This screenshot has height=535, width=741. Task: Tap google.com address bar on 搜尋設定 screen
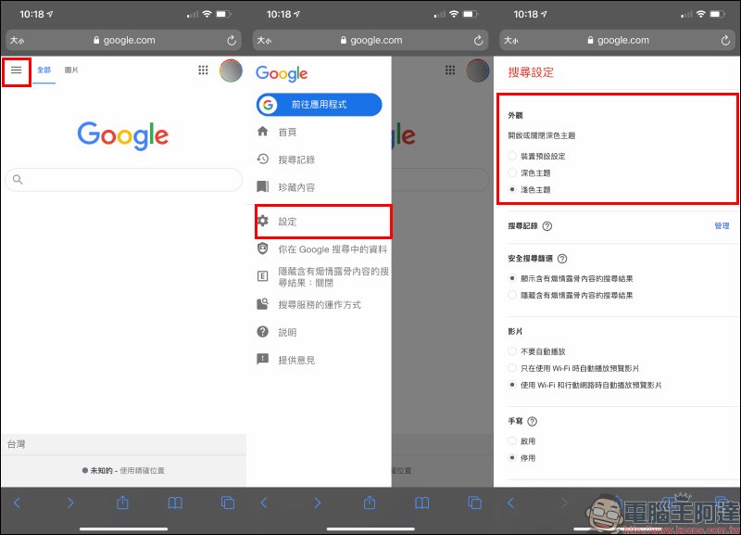[618, 41]
